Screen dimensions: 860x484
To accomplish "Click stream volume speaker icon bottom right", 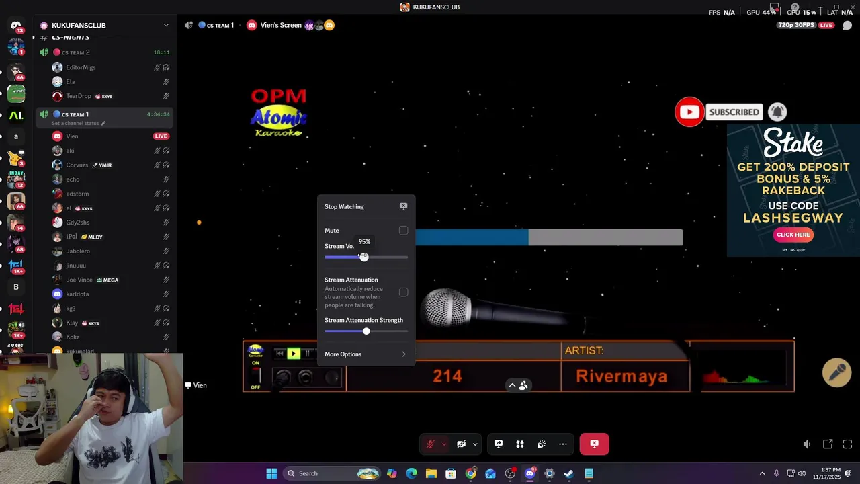I will (x=807, y=444).
